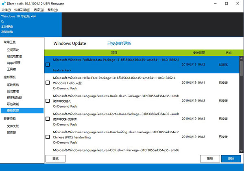Image resolution: width=244 pixels, height=171 pixels.
Task: Click the 简体中文补充字体 description
Action: (65, 119)
